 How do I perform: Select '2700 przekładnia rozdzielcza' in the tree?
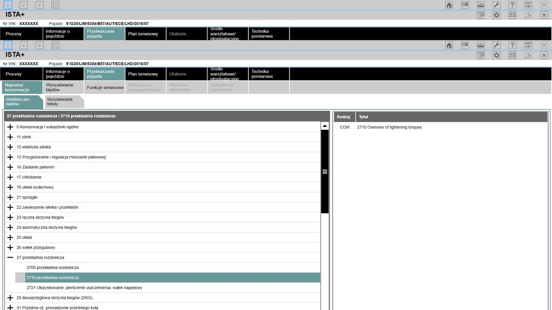pyautogui.click(x=52, y=267)
